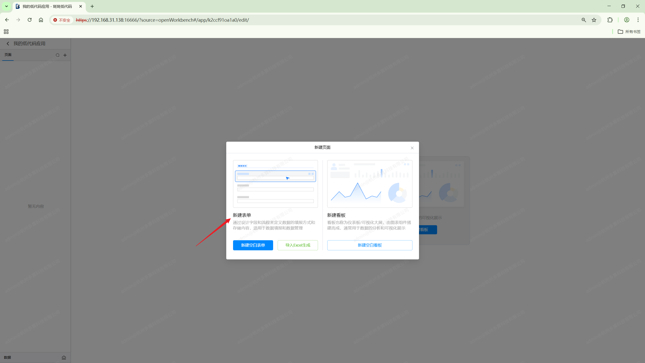The image size is (645, 363).
Task: Click the 新建空白看板 button
Action: [369, 245]
